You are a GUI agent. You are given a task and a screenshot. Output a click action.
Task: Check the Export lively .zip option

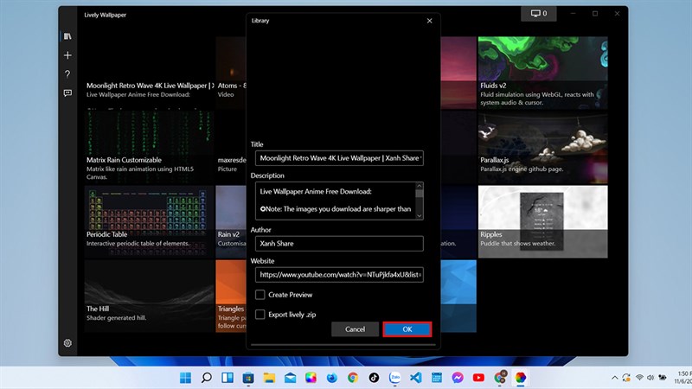[x=260, y=315]
